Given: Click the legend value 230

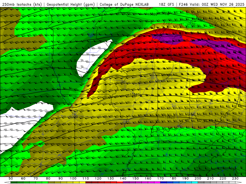Looking at the screenshot, I should coord(235,178).
